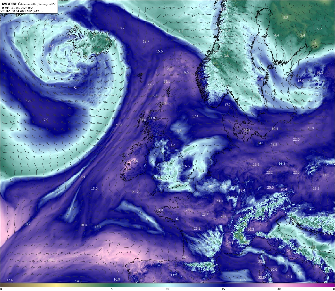Click the 24.4 value over northern France
Image resolution: width=335 pixels, height=291 pixels.
point(189,210)
